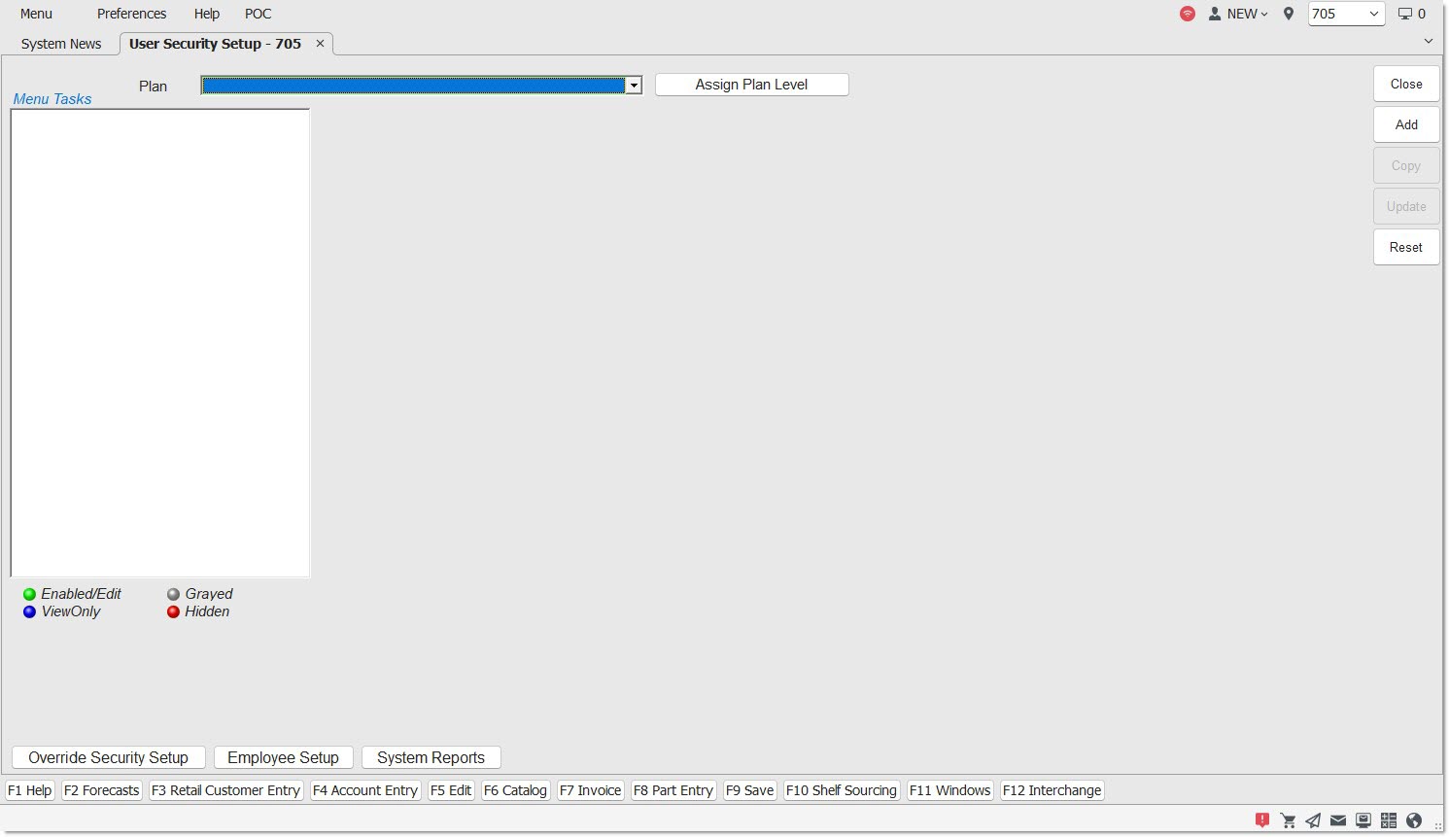This screenshot has width=1449, height=837.
Task: Click inside the Menu Tasks list box
Action: coord(160,342)
